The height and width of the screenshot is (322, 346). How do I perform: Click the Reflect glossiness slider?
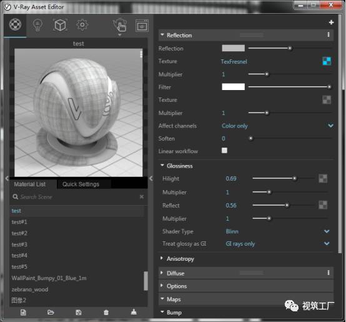(x=284, y=205)
